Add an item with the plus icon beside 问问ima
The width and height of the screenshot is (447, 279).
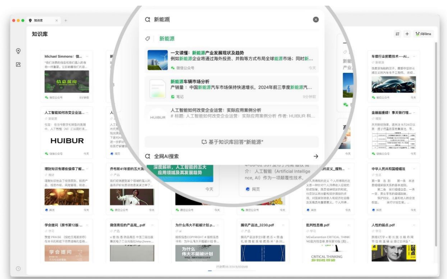pyautogui.click(x=407, y=34)
